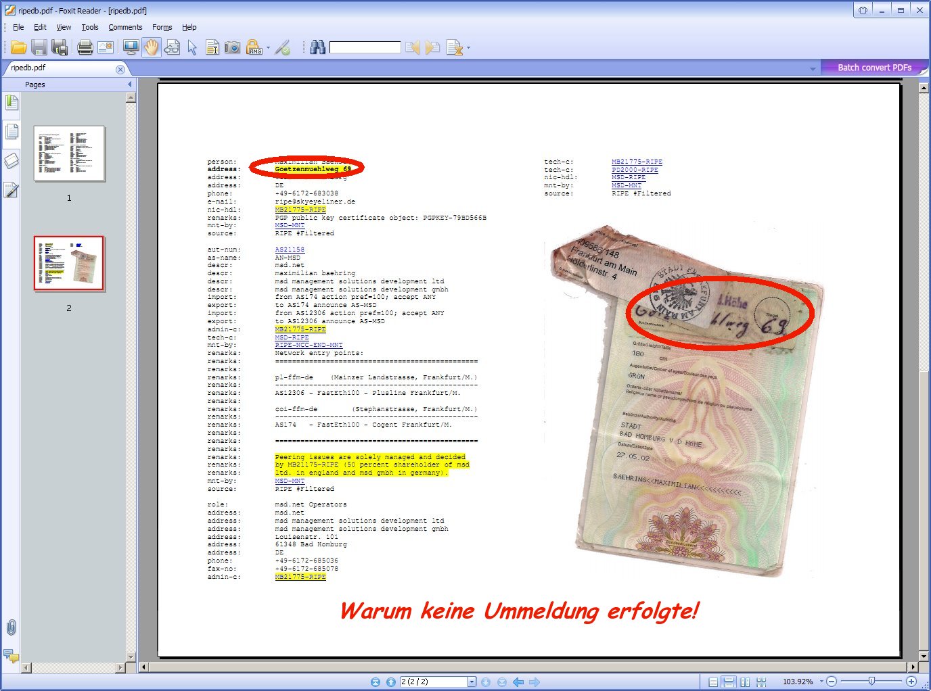This screenshot has height=691, width=931.
Task: Click the AS21158 link in document
Action: (290, 249)
